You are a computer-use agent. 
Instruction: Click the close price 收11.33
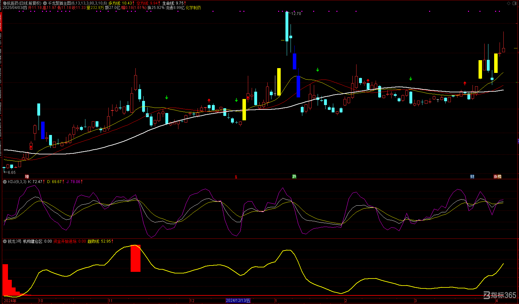[79, 8]
